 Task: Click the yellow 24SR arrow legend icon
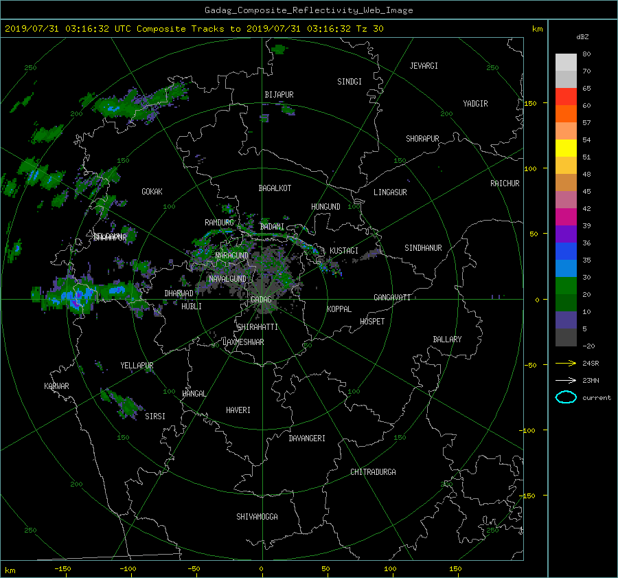click(x=566, y=363)
